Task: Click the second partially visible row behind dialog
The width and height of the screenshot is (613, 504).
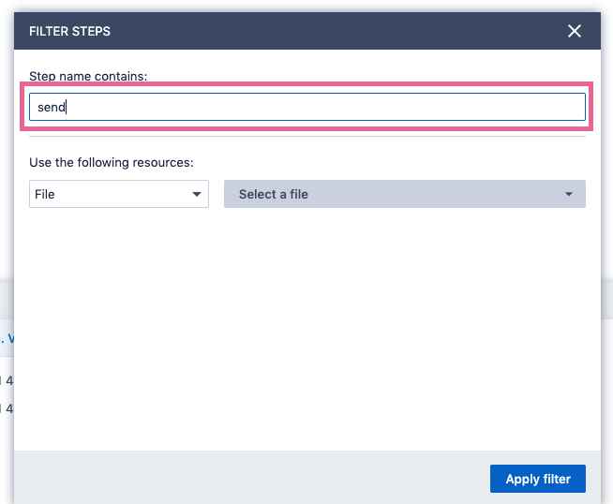Action: pyautogui.click(x=8, y=408)
